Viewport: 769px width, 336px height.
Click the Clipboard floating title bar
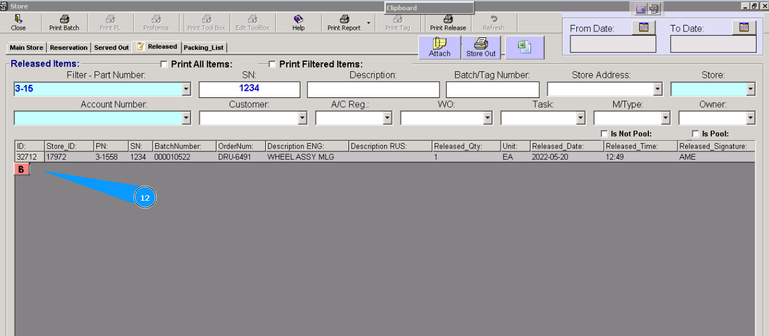(x=429, y=8)
